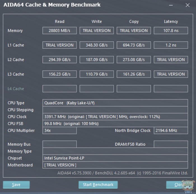
Task: Select the Memory Read value 28803 MB/s
Action: click(59, 31)
